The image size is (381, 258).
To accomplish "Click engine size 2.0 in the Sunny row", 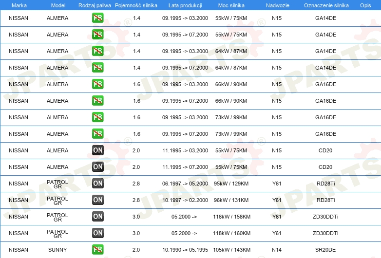I will 136,250.
